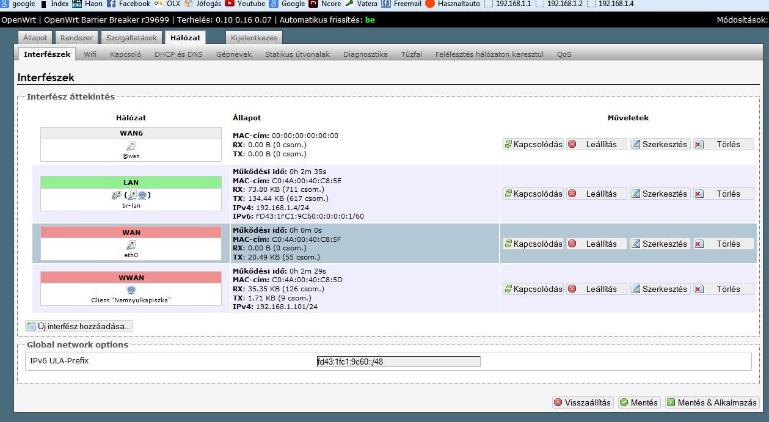Edit the WWAN interface
769x422 pixels.
[x=660, y=289]
